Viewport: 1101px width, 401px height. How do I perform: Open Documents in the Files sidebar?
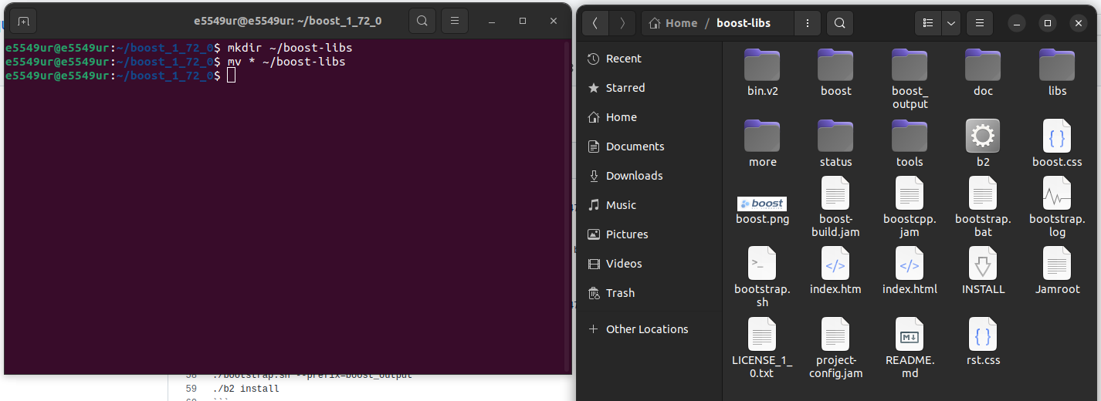pos(649,147)
